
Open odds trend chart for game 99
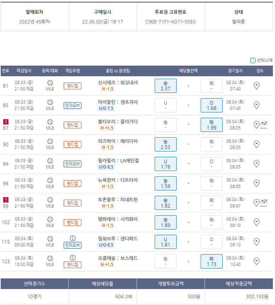[264, 203]
